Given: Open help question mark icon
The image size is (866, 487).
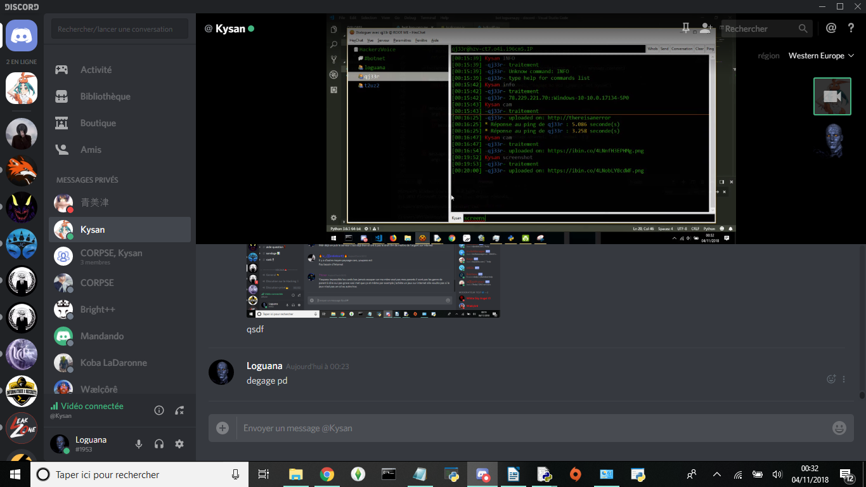Looking at the screenshot, I should 851,29.
